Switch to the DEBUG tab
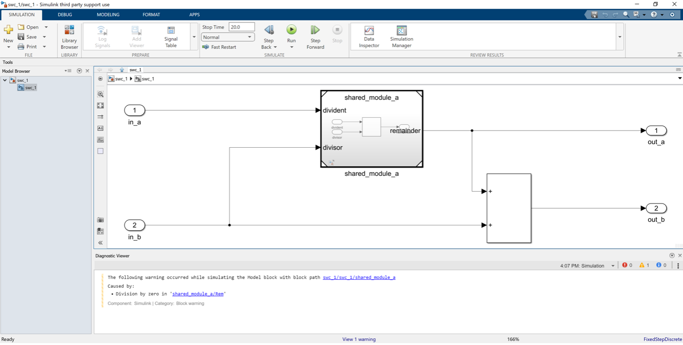This screenshot has width=683, height=345. coord(65,15)
